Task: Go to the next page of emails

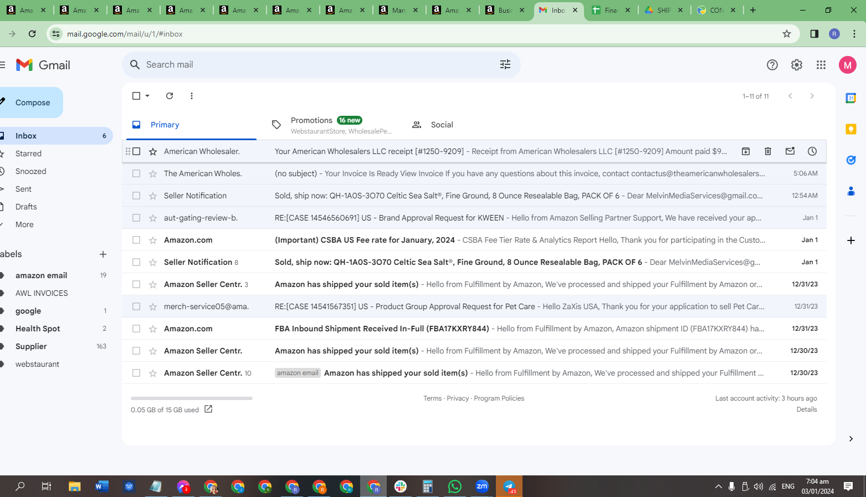Action: (x=812, y=96)
